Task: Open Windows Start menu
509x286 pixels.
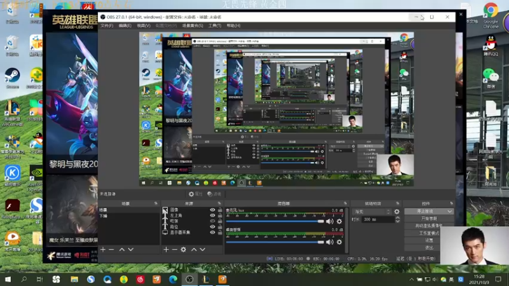Action: click(x=8, y=279)
